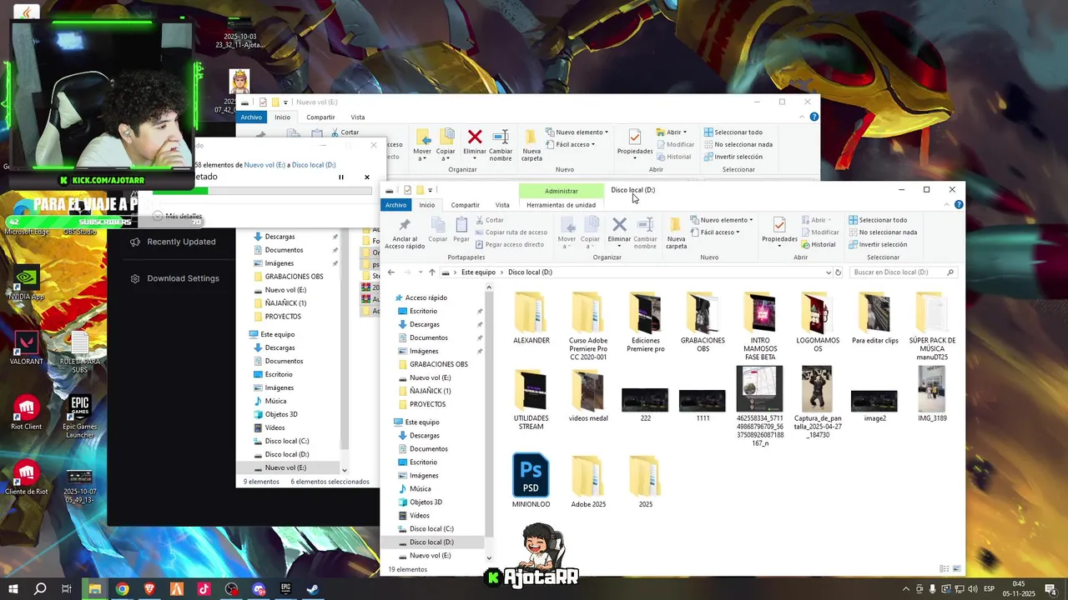Switch to Compartir tab in Disco local (D:) window
This screenshot has width=1068, height=600.
click(x=465, y=205)
